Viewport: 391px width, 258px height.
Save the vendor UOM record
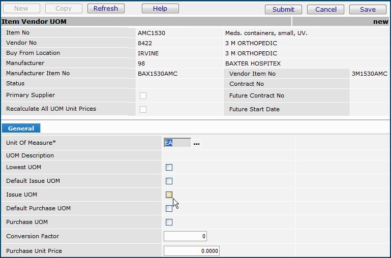coord(368,9)
